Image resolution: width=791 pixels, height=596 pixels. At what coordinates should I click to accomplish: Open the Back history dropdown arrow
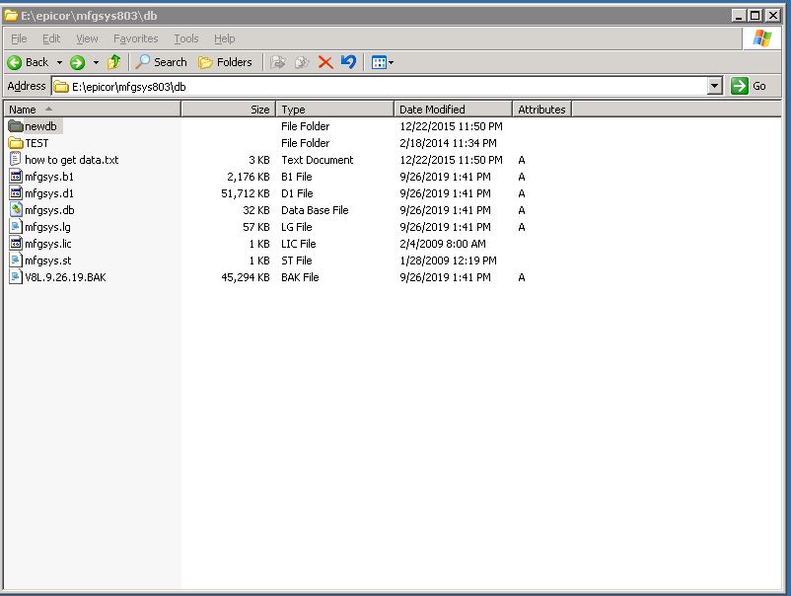pos(59,62)
